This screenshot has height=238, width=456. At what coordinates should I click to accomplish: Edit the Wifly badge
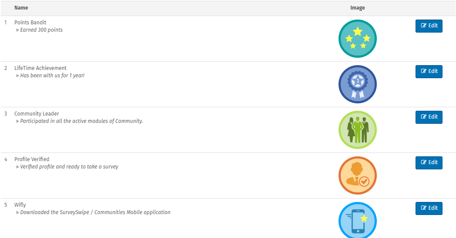pyautogui.click(x=429, y=208)
